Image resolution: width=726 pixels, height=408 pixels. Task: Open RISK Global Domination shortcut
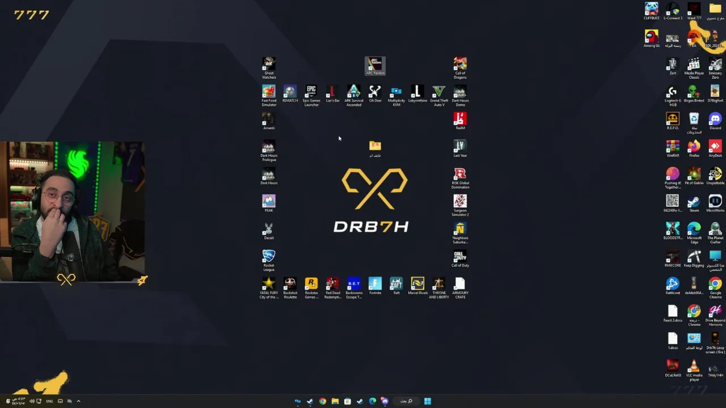pos(460,178)
